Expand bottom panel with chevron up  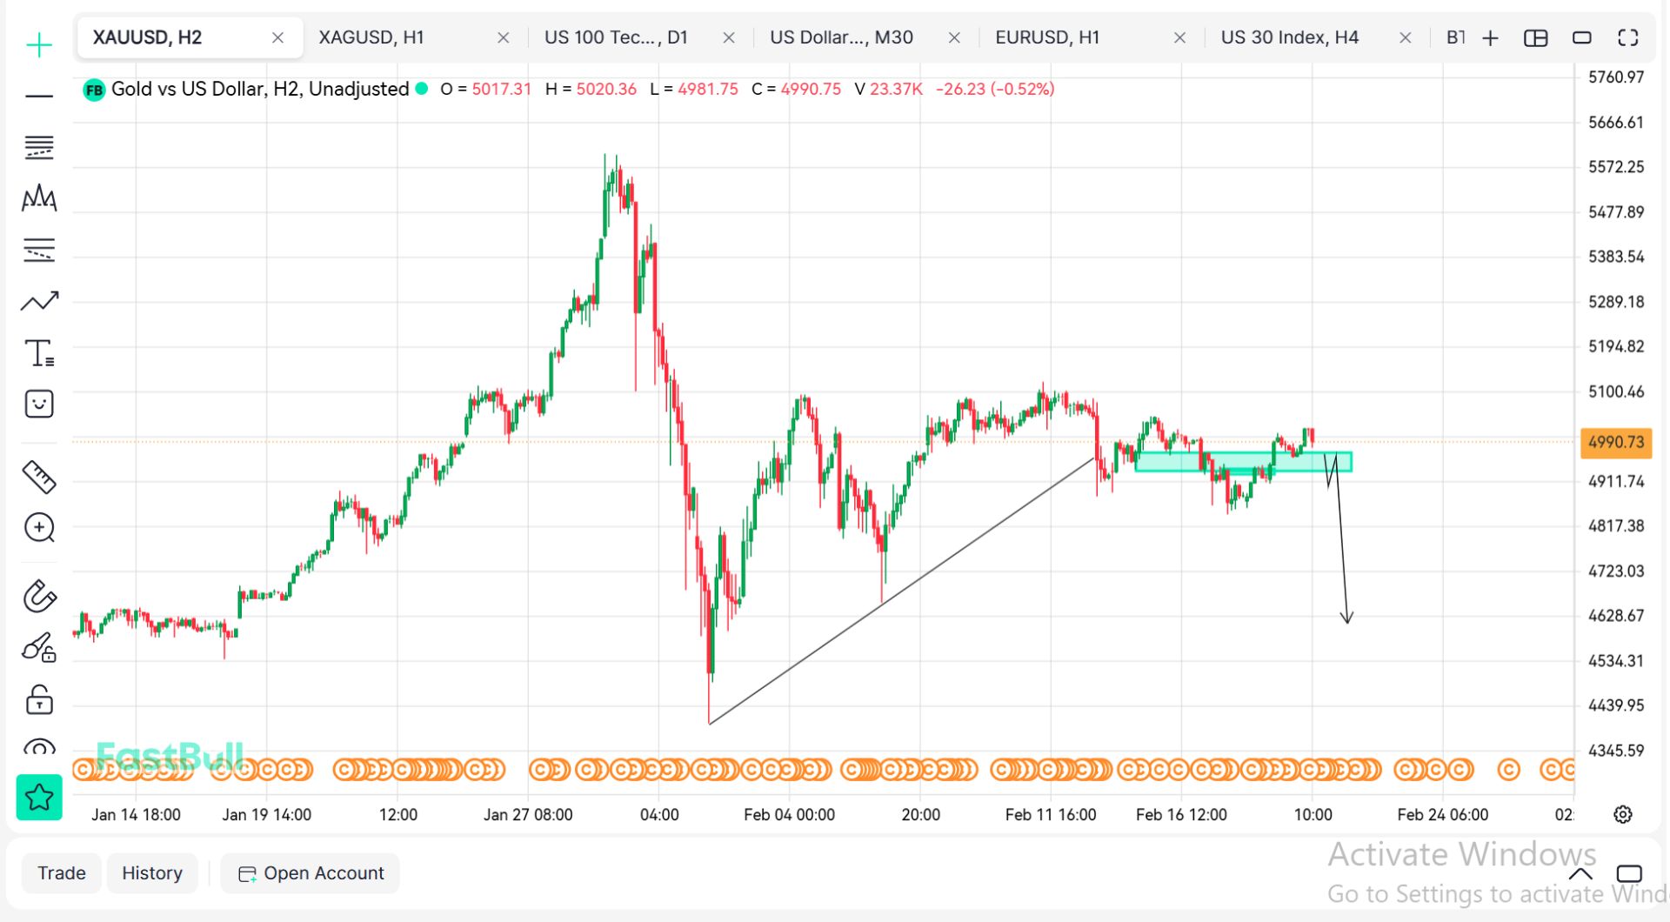(1580, 873)
